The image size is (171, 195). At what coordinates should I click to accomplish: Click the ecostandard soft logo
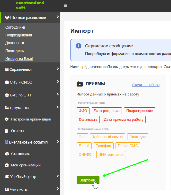click(x=30, y=5)
